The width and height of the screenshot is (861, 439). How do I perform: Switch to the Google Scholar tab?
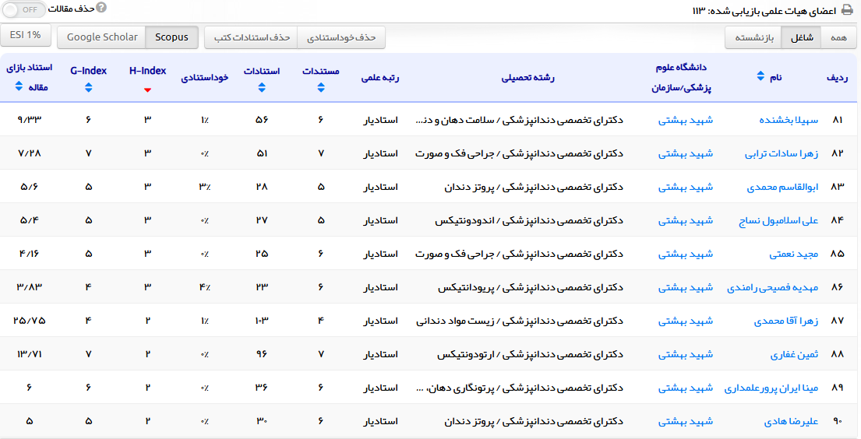[x=102, y=37]
